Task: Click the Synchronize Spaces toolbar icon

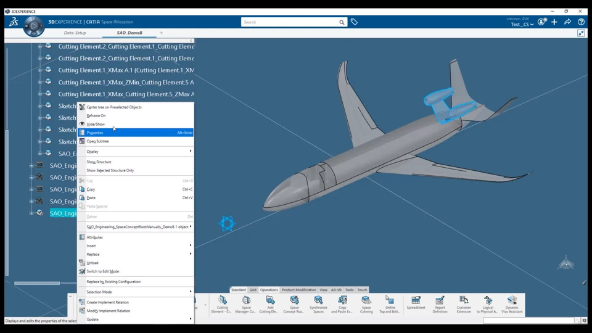Action: (x=318, y=304)
